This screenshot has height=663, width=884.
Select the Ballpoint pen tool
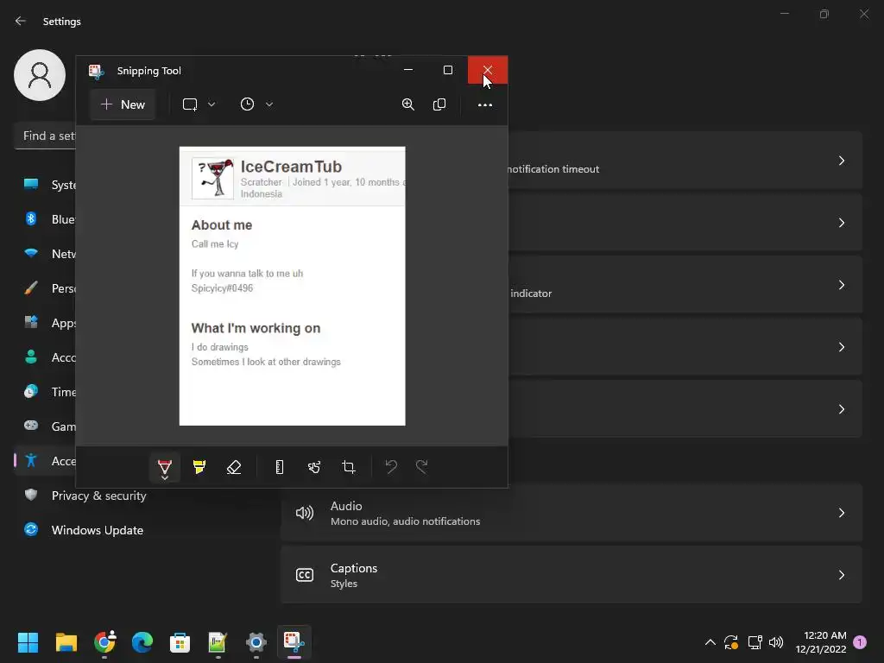[165, 466]
